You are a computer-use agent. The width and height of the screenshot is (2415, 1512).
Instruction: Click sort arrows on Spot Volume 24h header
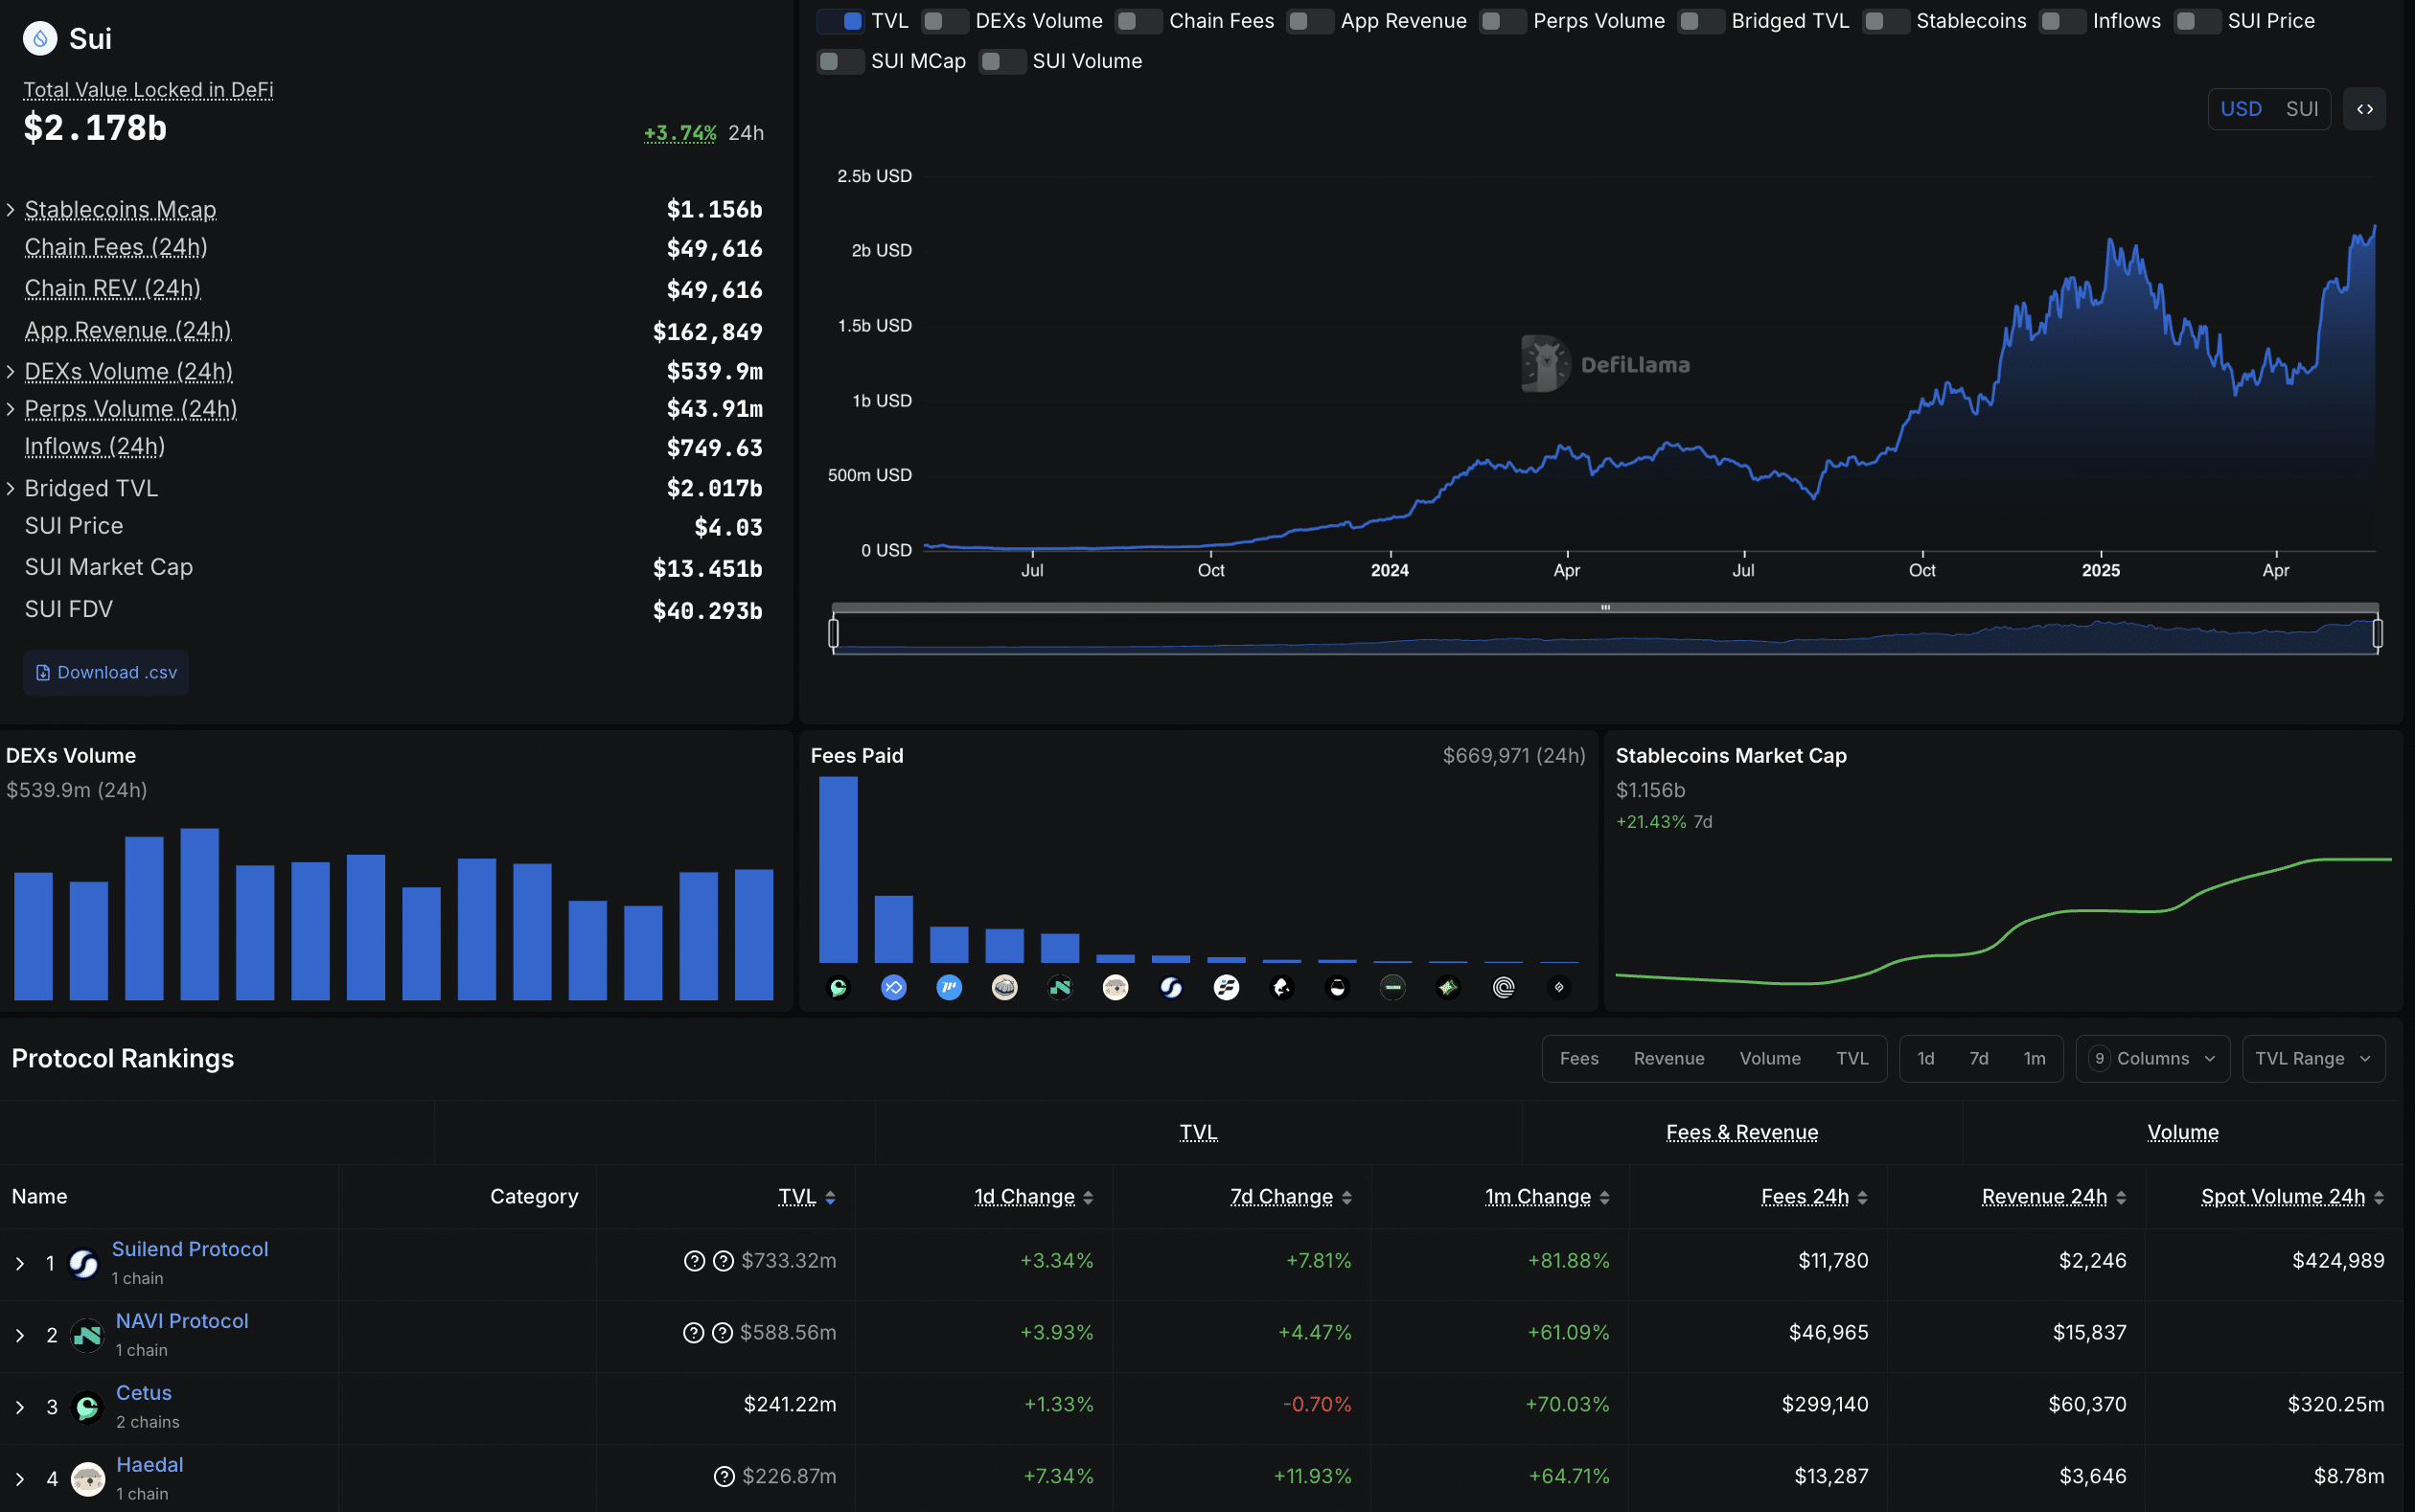(2378, 1198)
